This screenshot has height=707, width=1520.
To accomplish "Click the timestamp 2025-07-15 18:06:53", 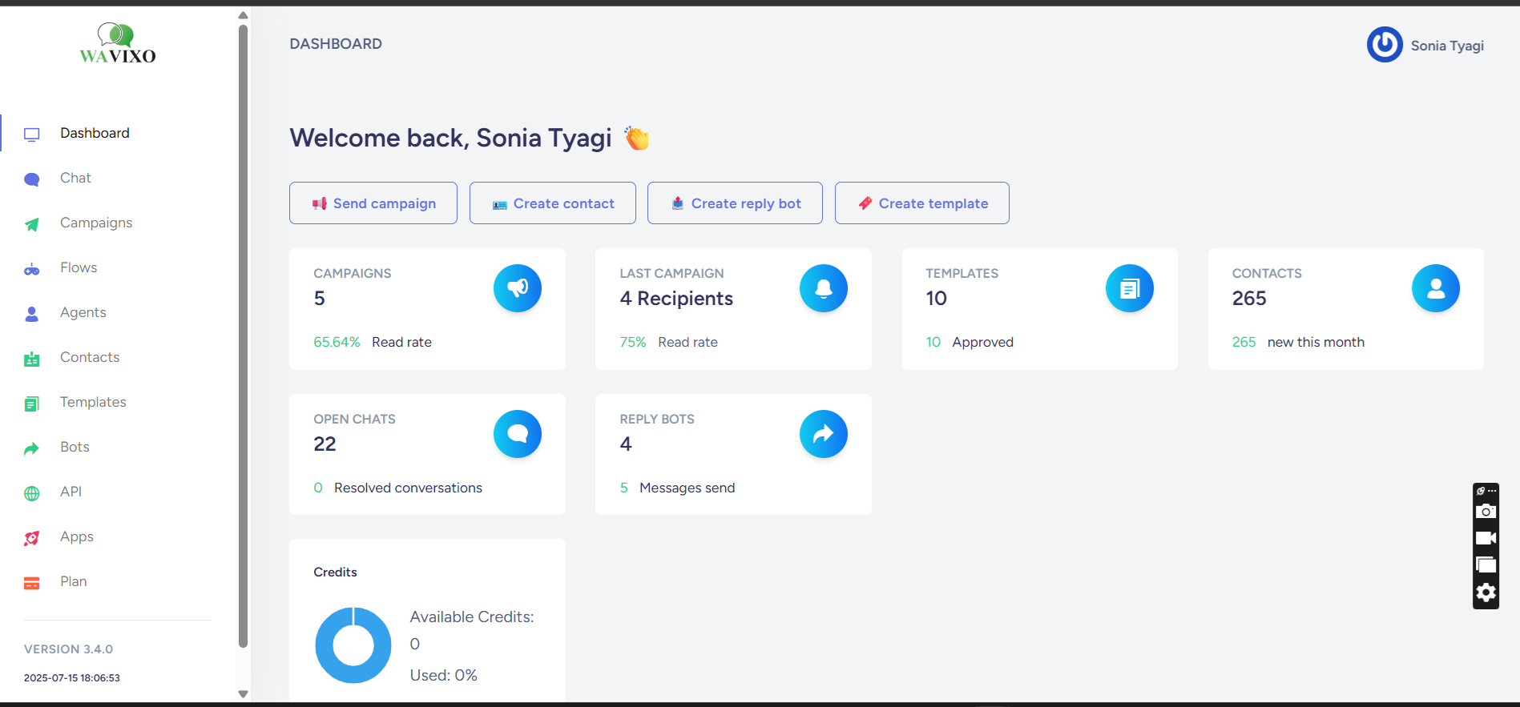I will (x=72, y=678).
